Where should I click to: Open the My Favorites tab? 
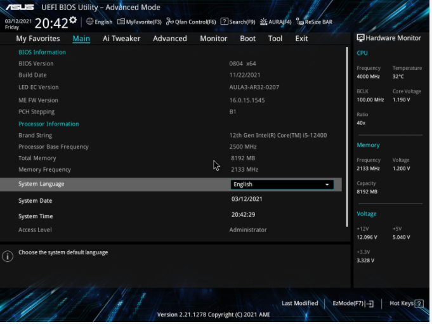38,39
